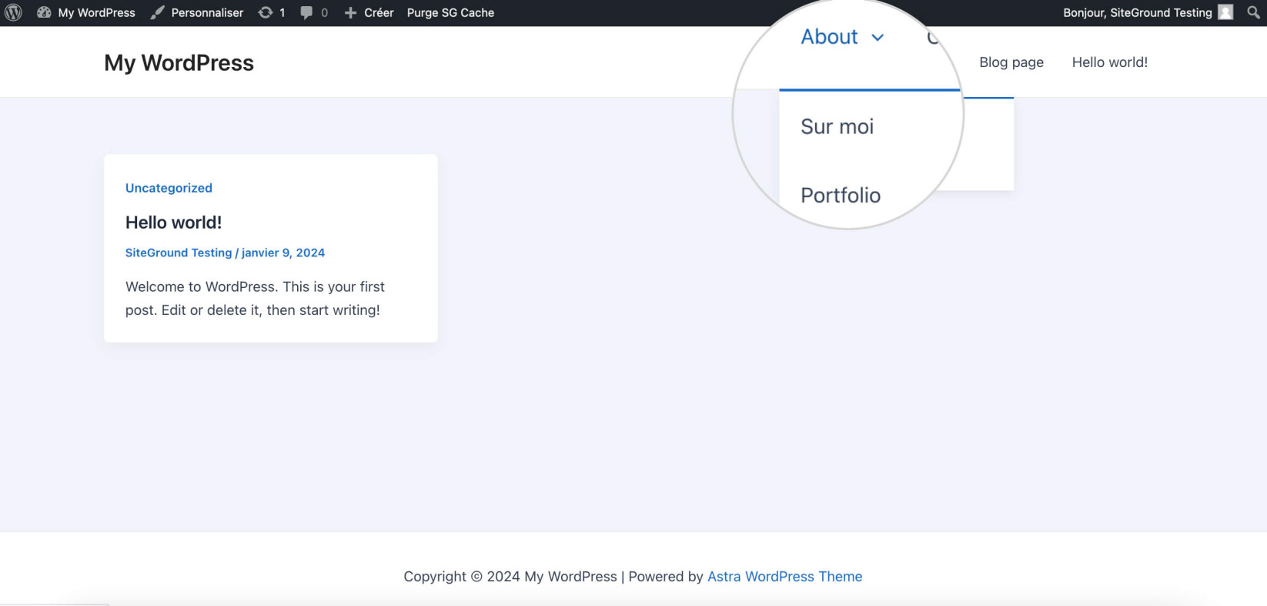Click the Copyright © 2024 My WordPress text
Screen dimensions: 1267x606
tap(510, 577)
